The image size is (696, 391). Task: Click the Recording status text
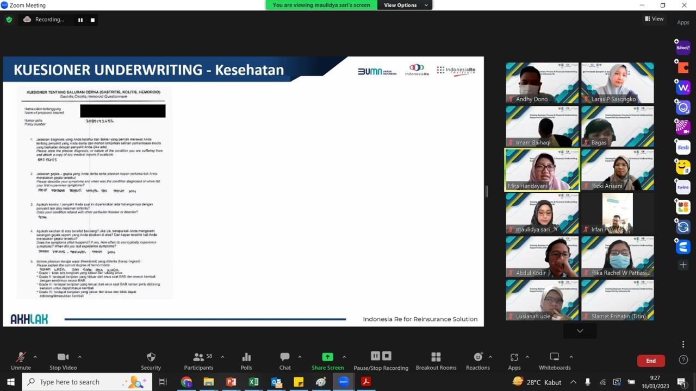(49, 20)
